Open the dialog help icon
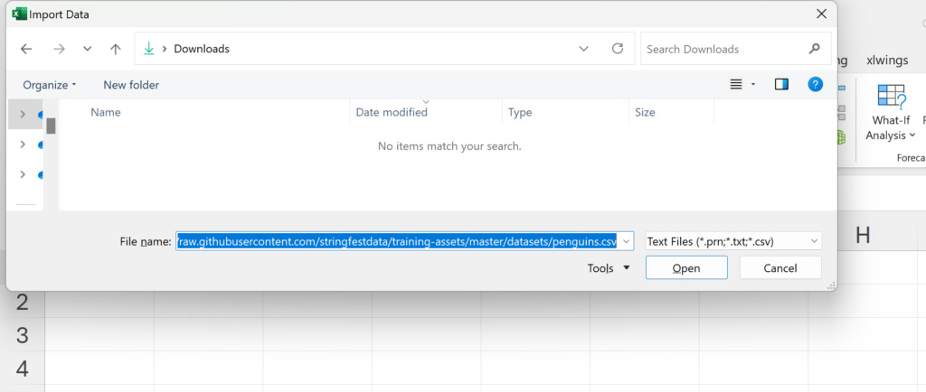This screenshot has height=392, width=926. click(x=815, y=84)
